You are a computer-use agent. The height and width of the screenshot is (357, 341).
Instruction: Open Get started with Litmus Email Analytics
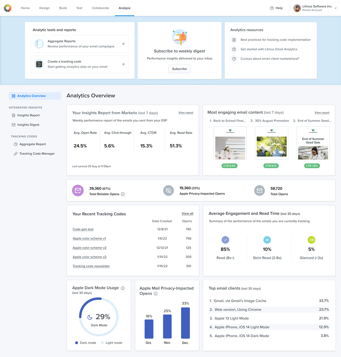tap(269, 49)
